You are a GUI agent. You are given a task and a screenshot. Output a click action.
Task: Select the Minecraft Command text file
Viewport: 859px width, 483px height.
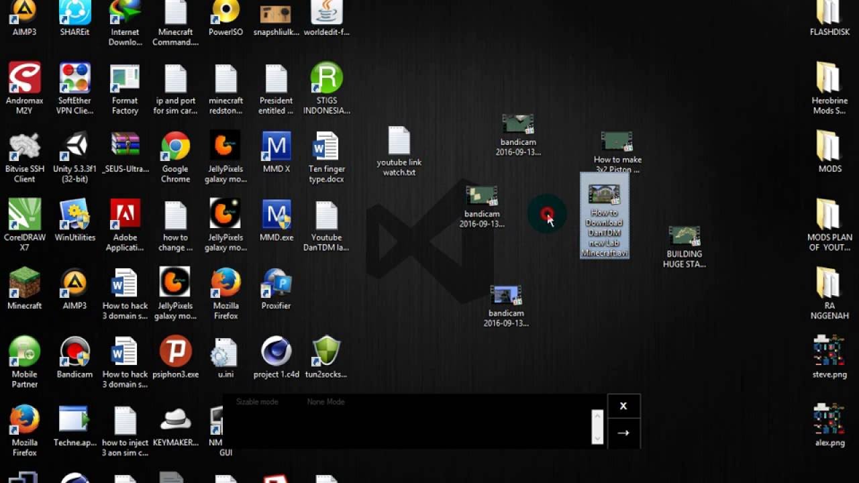(175, 23)
